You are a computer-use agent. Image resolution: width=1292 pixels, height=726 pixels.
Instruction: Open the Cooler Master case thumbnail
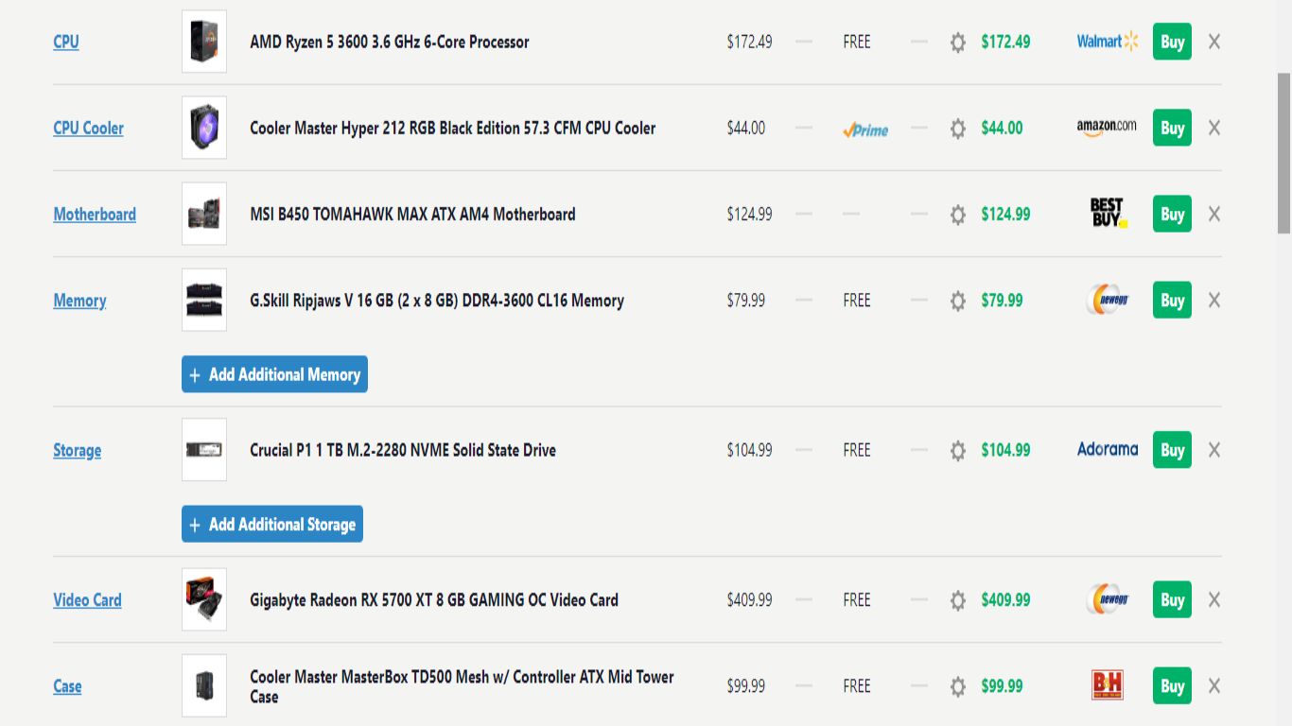pos(203,684)
